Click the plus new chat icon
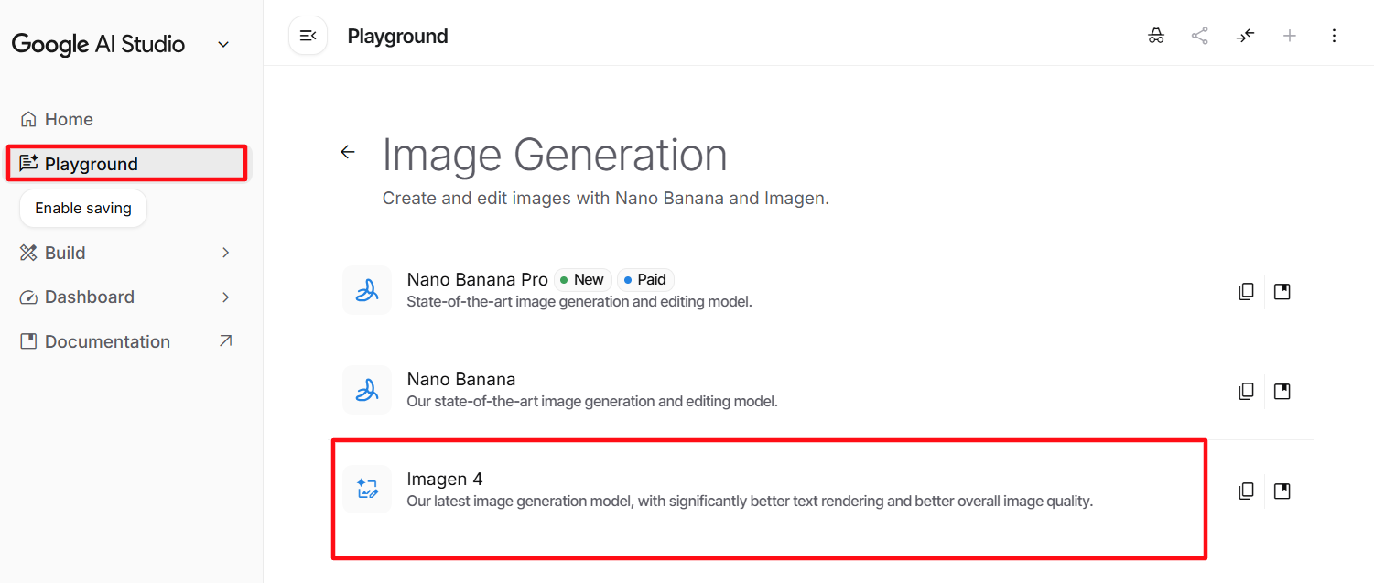This screenshot has width=1374, height=583. [x=1290, y=36]
